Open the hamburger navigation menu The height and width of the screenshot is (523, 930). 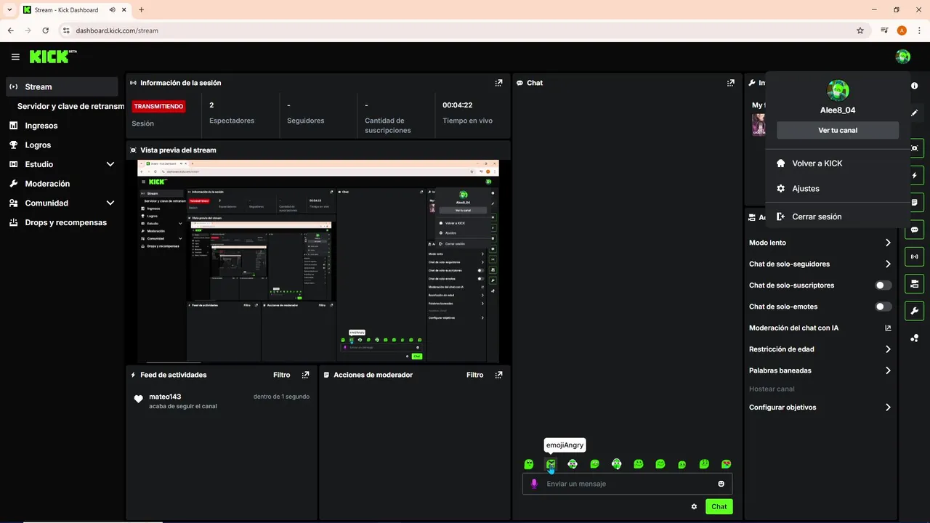[15, 57]
